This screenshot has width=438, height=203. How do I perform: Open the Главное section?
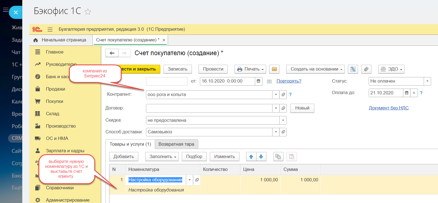pos(54,52)
